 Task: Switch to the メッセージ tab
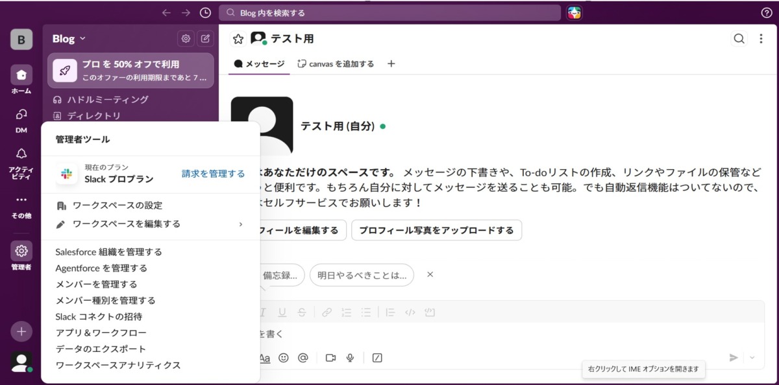pos(259,64)
